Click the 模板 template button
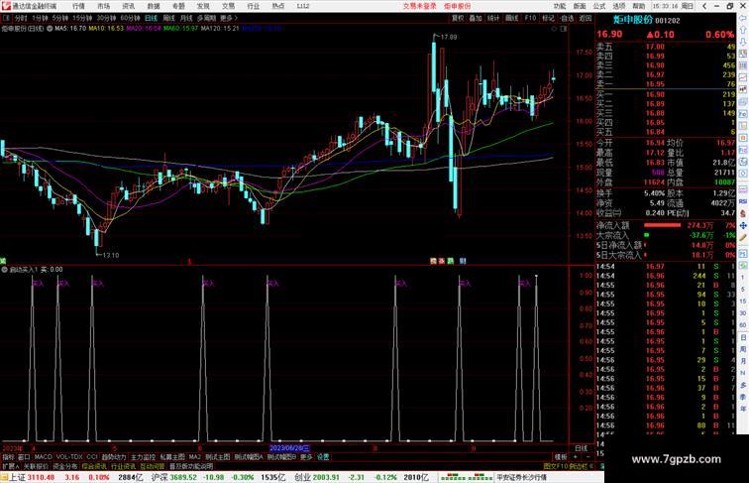Image resolution: width=749 pixels, height=483 pixels. [561, 457]
